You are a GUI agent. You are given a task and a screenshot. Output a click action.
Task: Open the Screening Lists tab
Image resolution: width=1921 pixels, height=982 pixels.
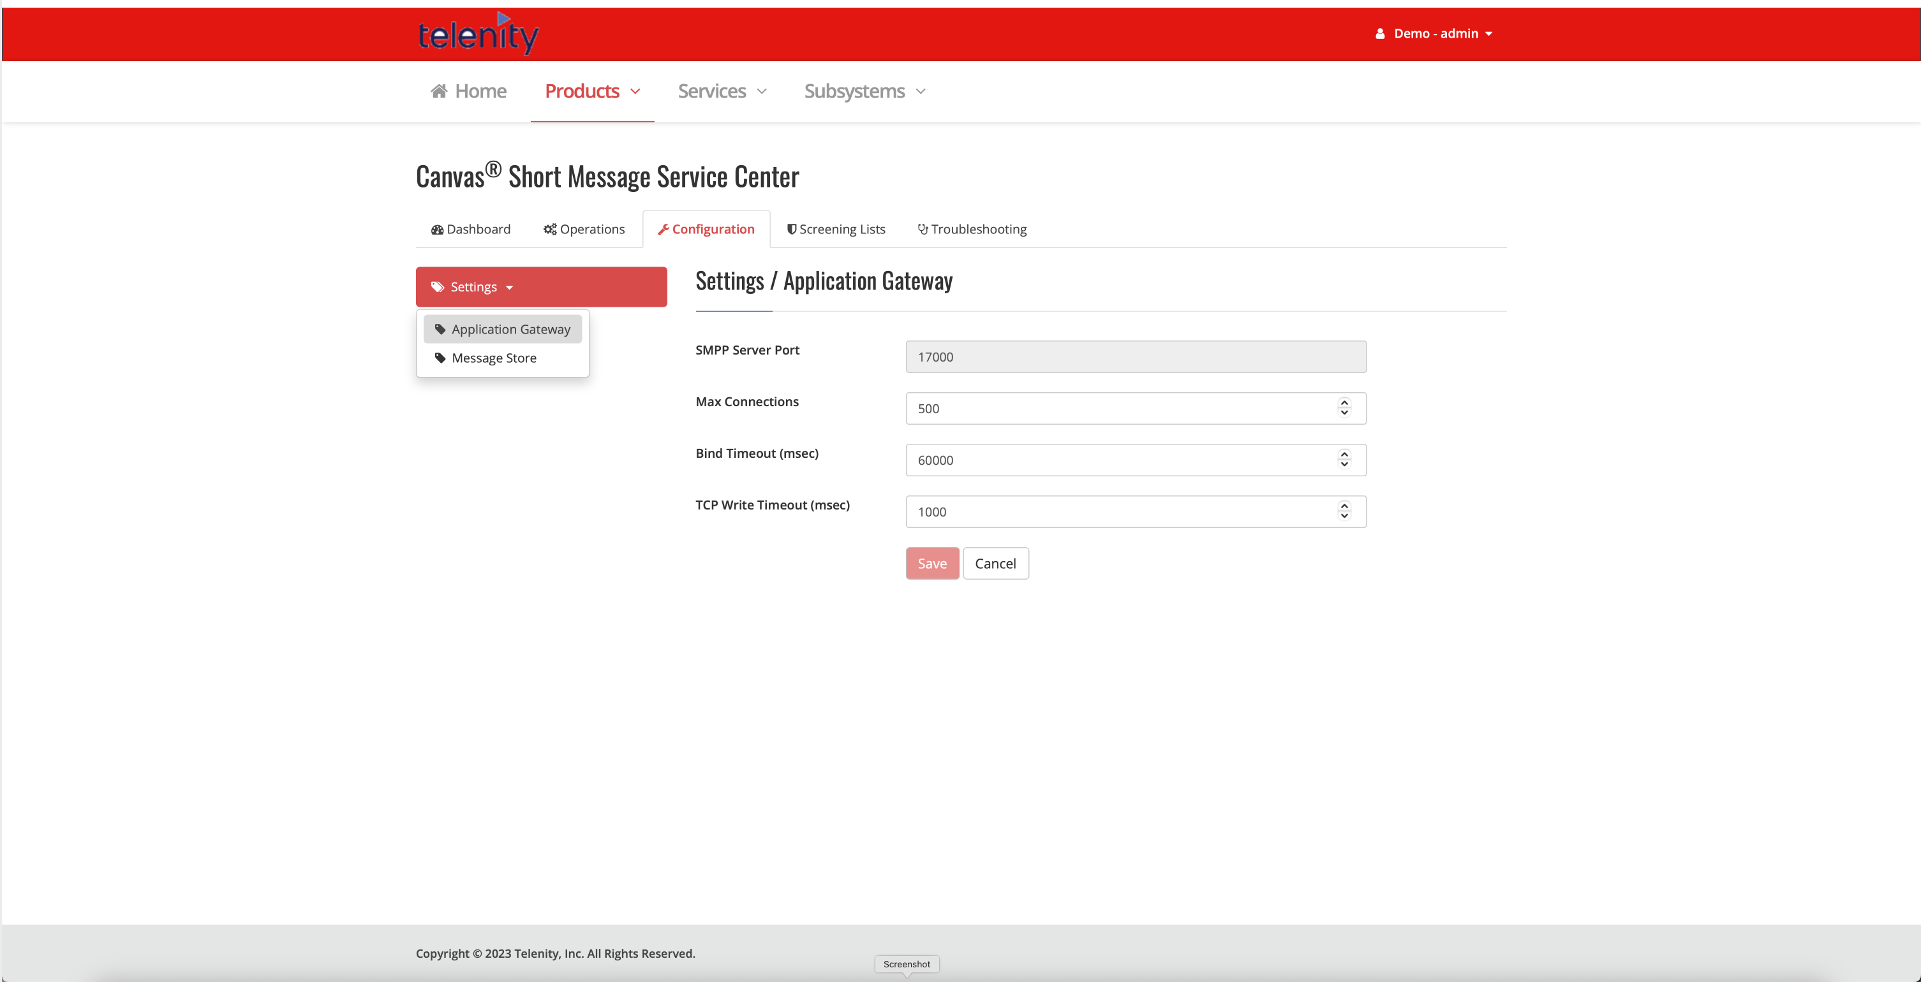point(835,229)
